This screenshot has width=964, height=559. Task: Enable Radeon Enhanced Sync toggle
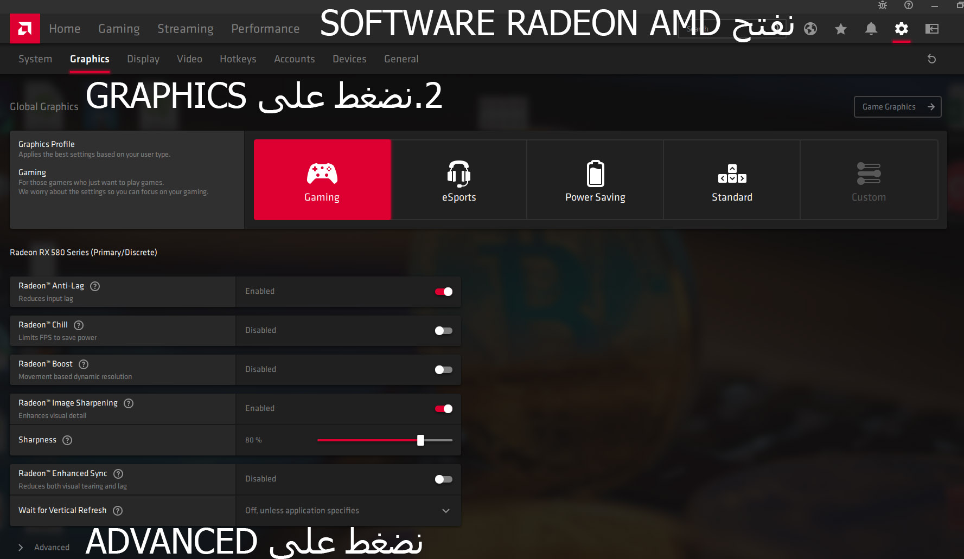pos(444,479)
